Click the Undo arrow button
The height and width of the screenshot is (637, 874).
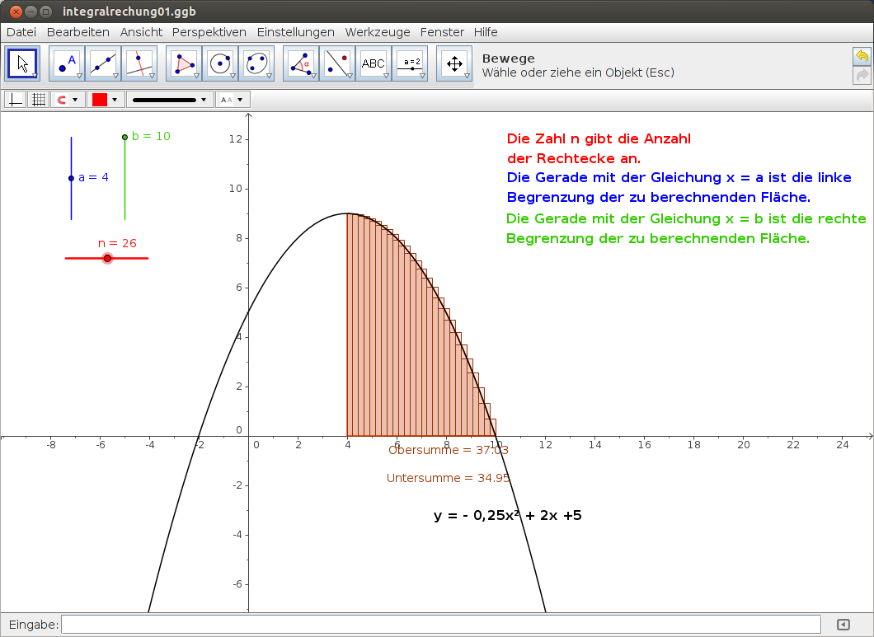click(x=862, y=55)
